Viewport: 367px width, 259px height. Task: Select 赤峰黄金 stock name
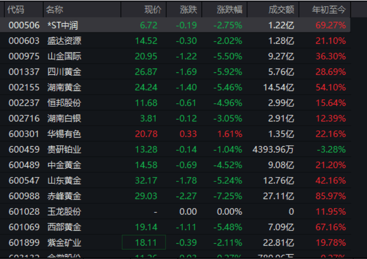coord(64,196)
